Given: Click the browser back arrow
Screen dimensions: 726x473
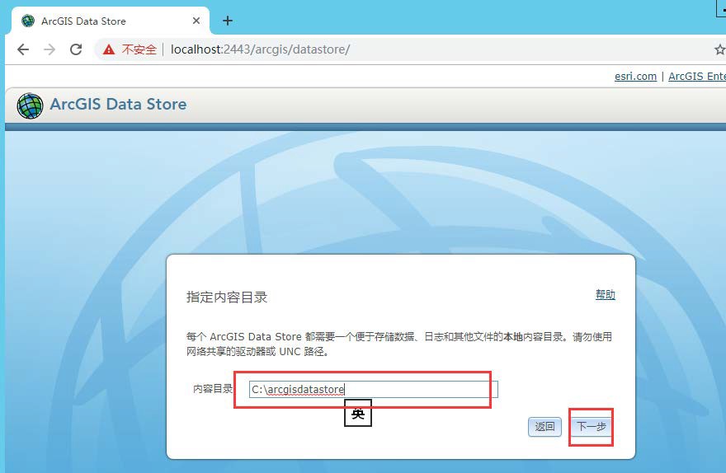Looking at the screenshot, I should pos(23,49).
